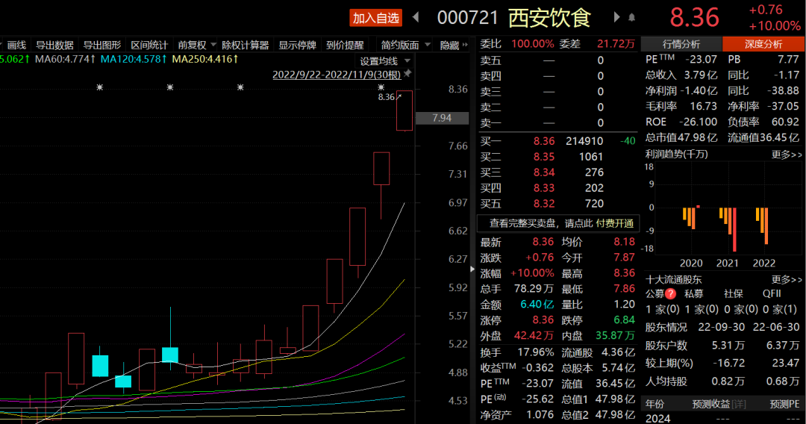Click 买二 price 8.35
806x424 pixels.
pyautogui.click(x=544, y=157)
